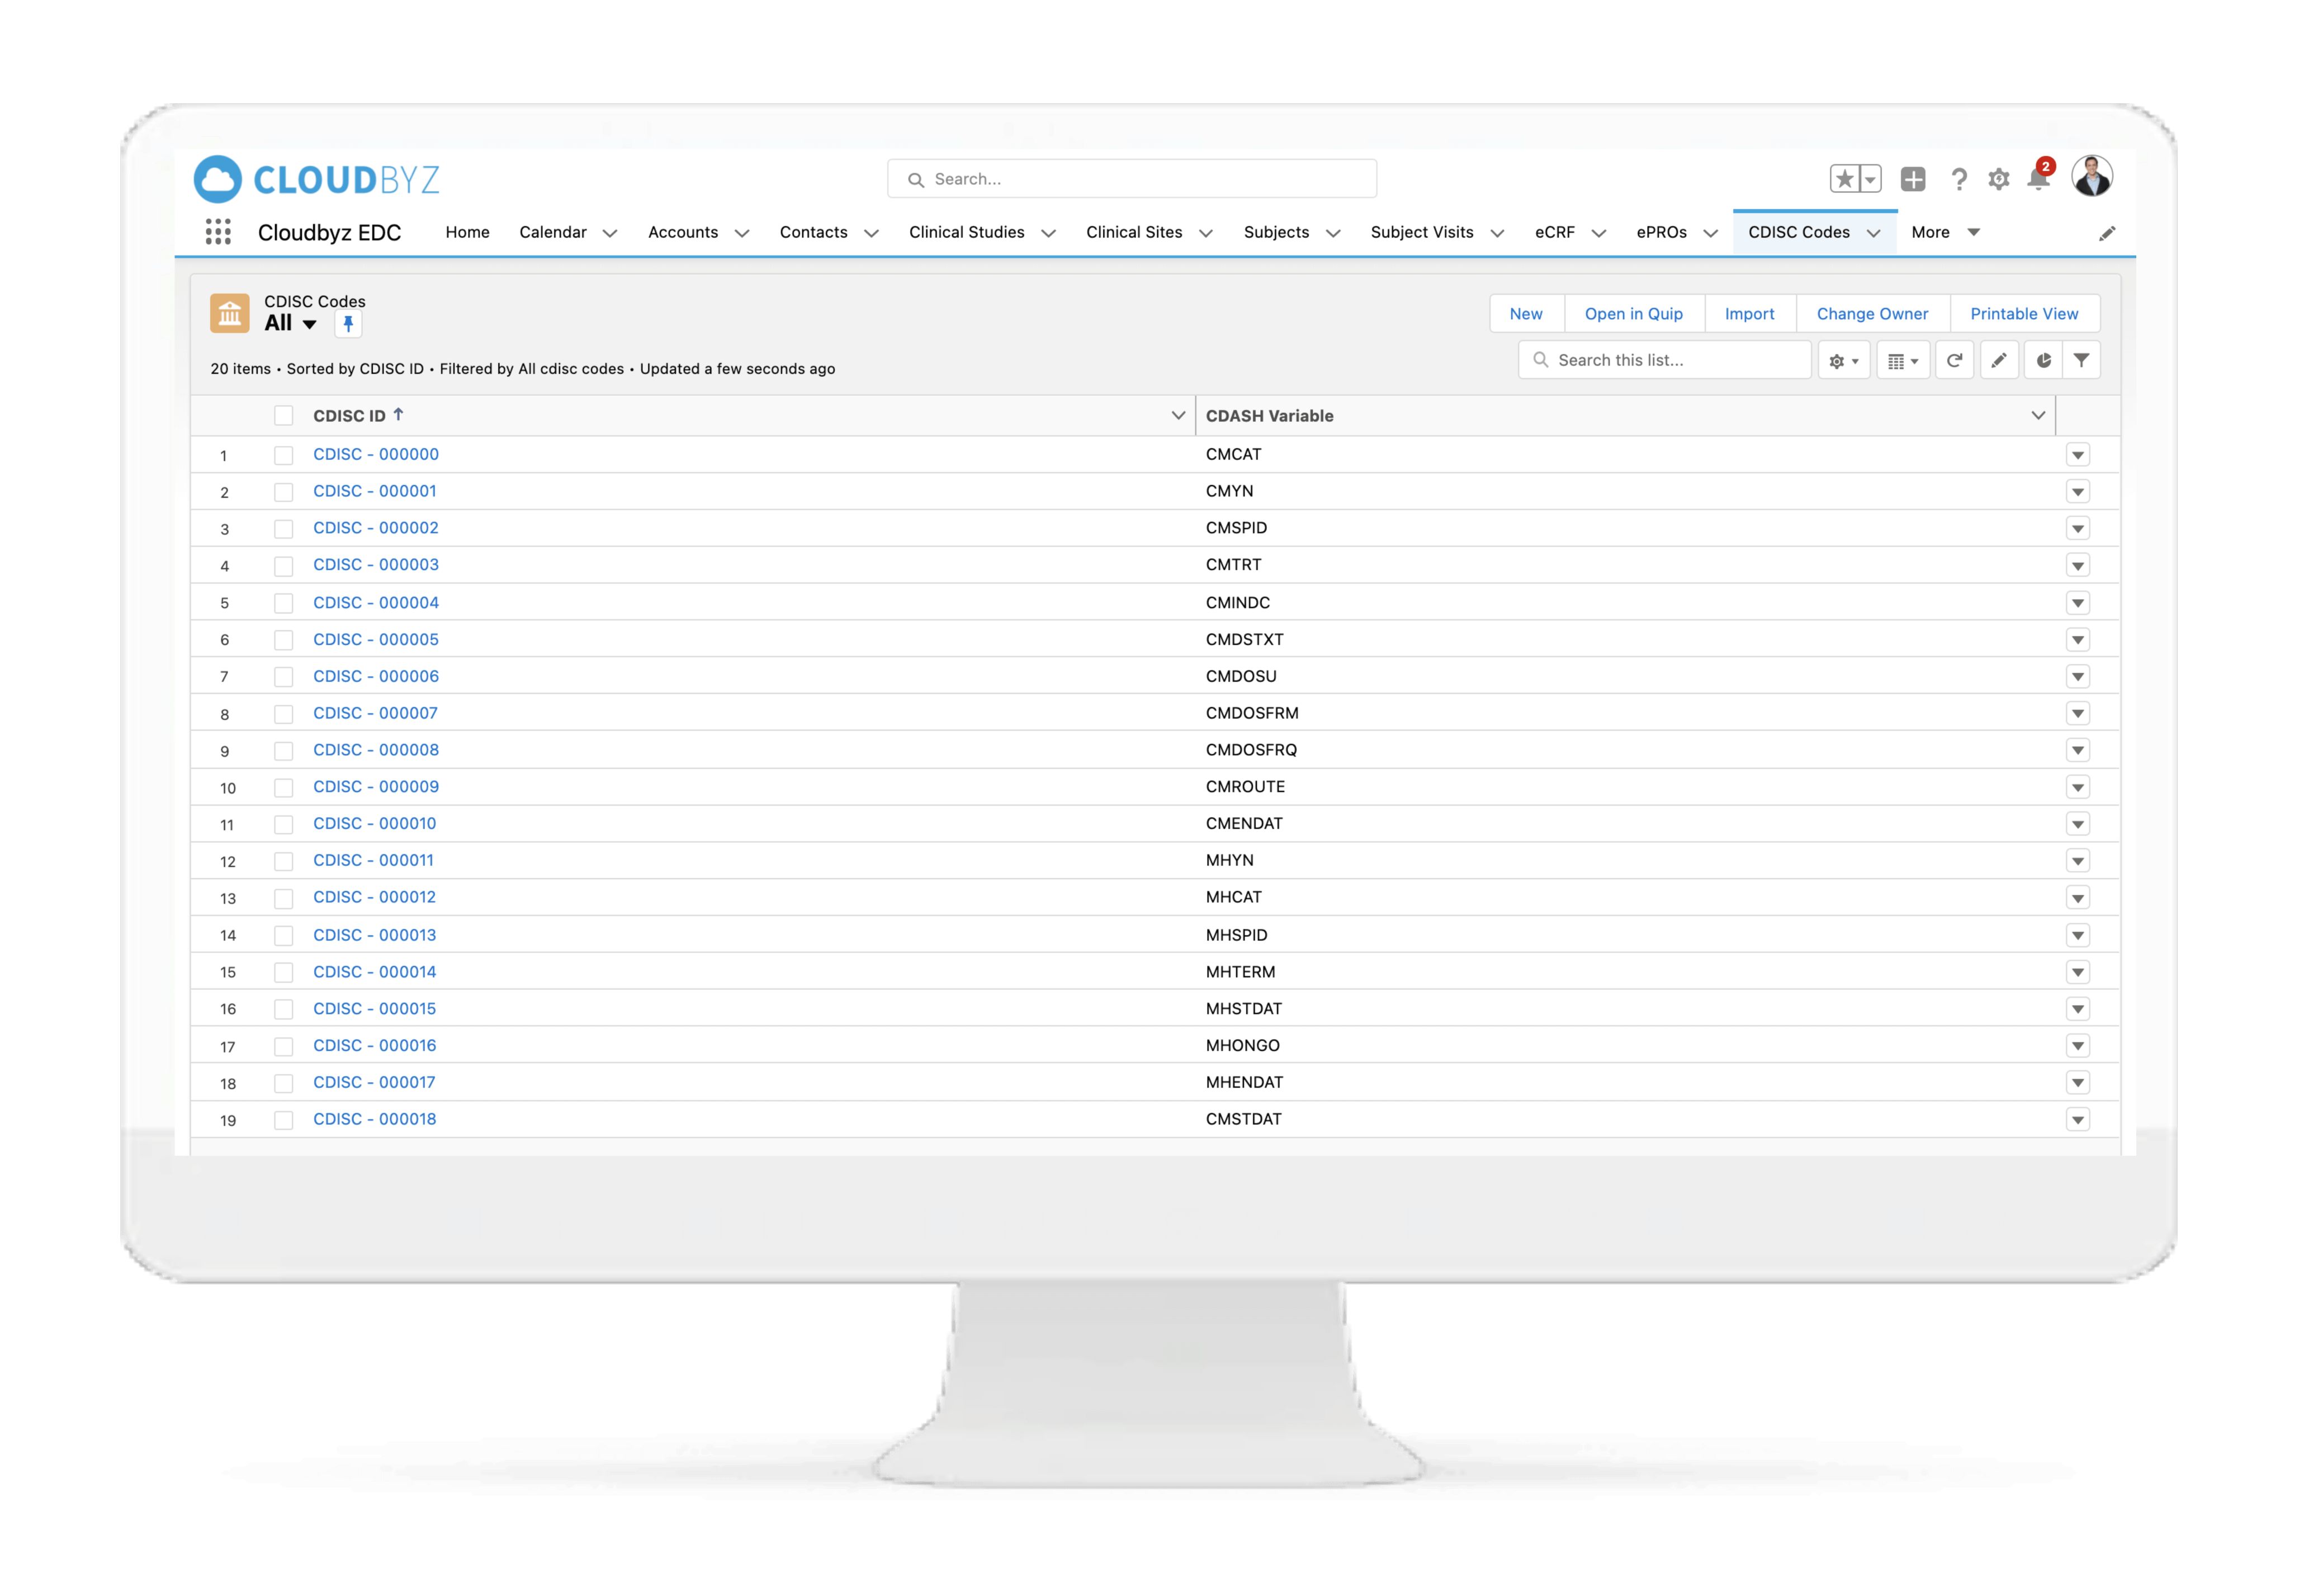This screenshot has width=2304, height=1596.
Task: Click the global actions plus icon
Action: click(1912, 179)
